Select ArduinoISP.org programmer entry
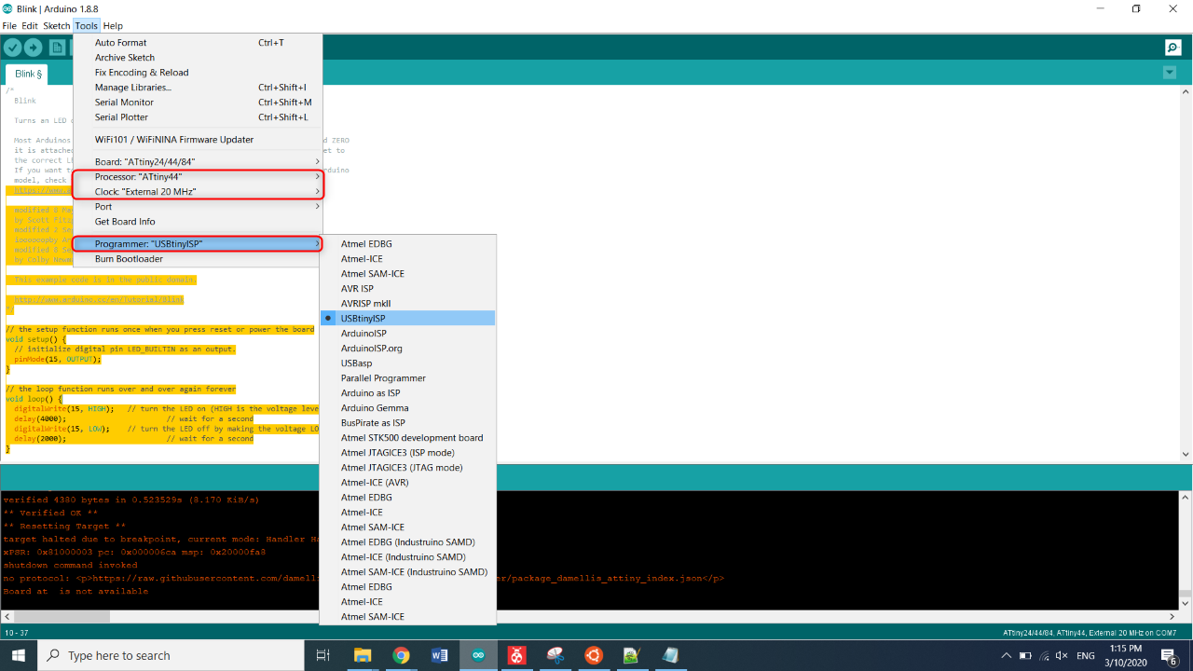This screenshot has width=1193, height=671. (407, 349)
